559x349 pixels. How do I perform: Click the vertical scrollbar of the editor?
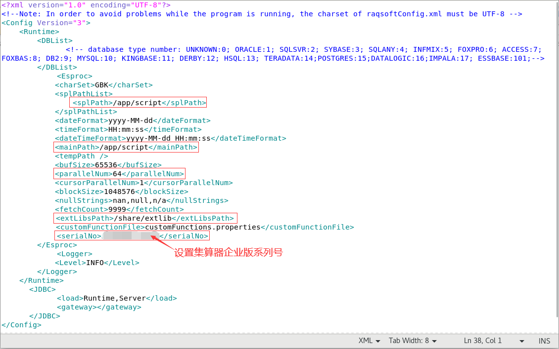[x=557, y=160]
